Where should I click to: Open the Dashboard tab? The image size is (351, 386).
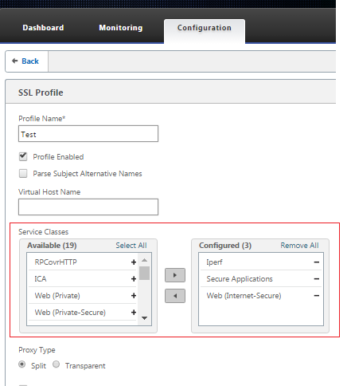[x=43, y=28]
